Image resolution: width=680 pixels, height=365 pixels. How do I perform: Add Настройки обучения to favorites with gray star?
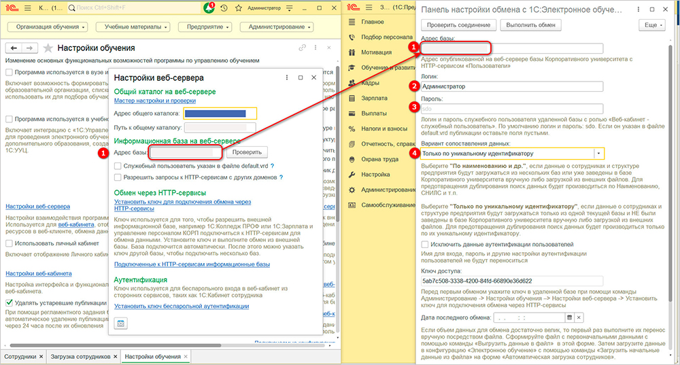click(48, 48)
